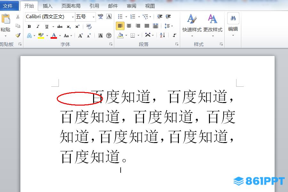Image resolution: width=288 pixels, height=192 pixels.
Task: Expand the 编辑 editing group
Action: point(233,25)
